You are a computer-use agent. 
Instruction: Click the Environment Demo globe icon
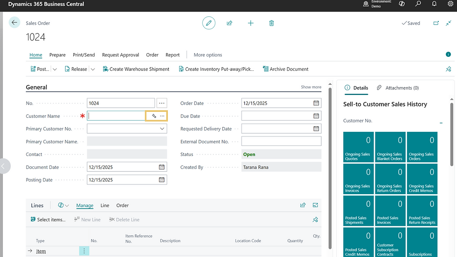click(366, 4)
